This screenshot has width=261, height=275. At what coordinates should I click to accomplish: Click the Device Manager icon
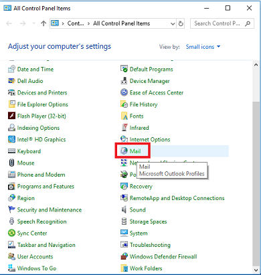[124, 81]
